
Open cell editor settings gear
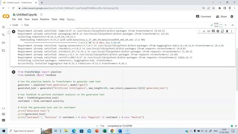point(218,31)
